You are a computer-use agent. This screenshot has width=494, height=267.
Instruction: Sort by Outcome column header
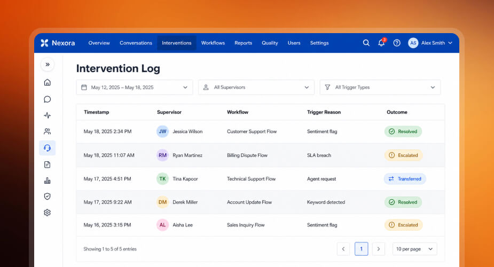tap(397, 112)
